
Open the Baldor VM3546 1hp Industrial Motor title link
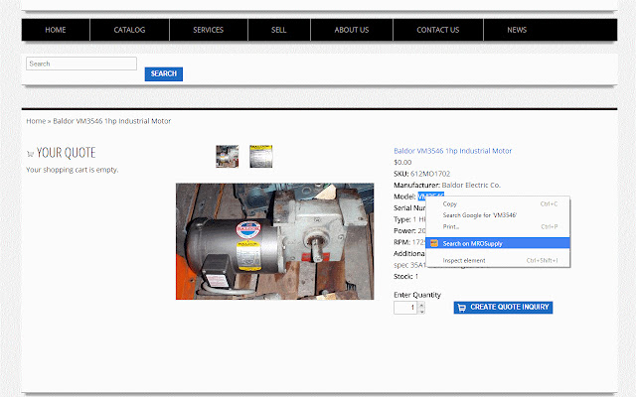pyautogui.click(x=453, y=151)
